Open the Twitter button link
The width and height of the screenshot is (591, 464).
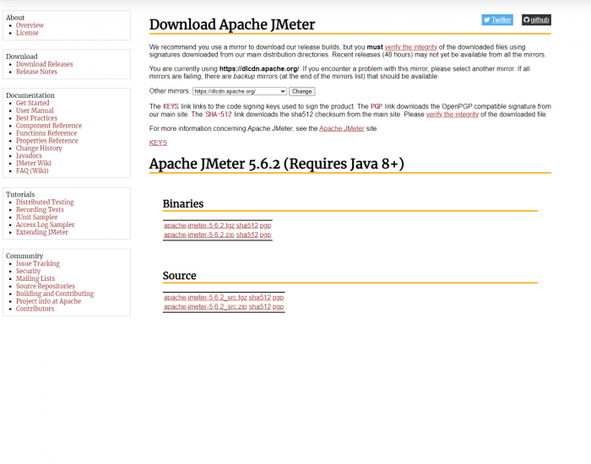click(497, 20)
